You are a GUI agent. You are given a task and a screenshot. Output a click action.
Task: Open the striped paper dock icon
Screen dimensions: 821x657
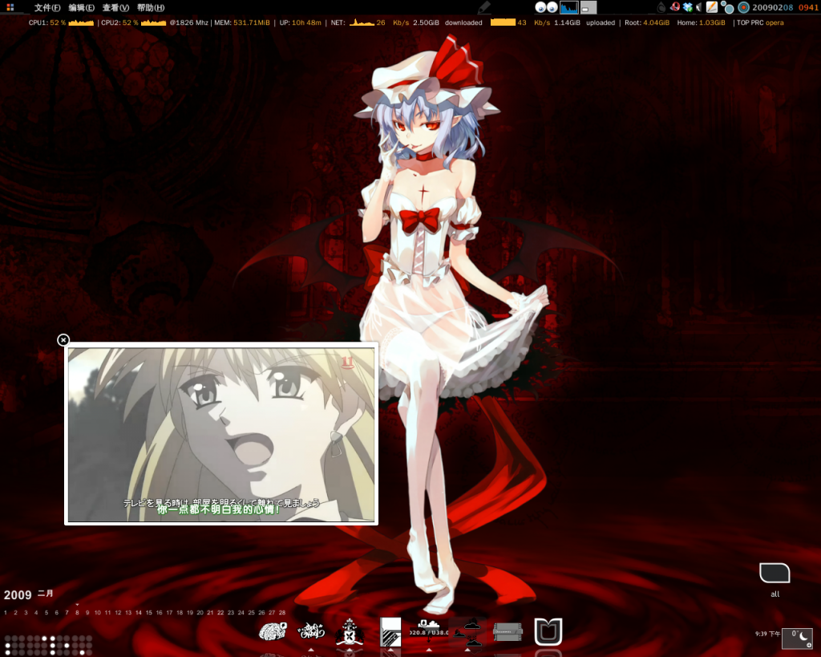click(390, 631)
